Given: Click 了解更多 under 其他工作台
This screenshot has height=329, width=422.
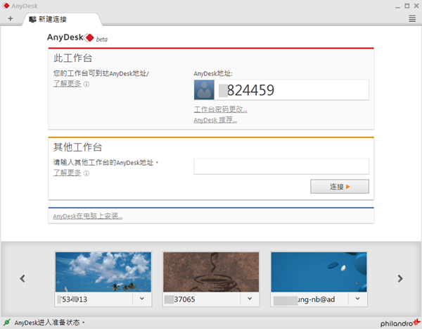Looking at the screenshot, I should [x=68, y=173].
